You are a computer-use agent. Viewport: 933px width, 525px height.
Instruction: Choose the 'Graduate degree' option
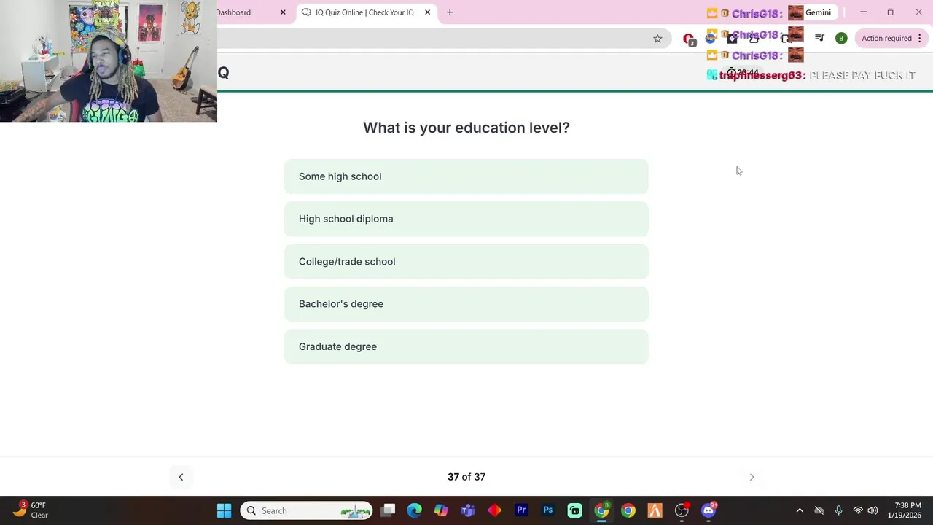pyautogui.click(x=466, y=346)
